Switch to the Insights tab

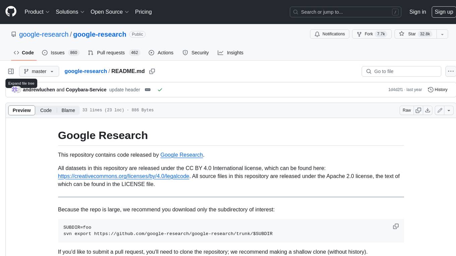point(231,53)
